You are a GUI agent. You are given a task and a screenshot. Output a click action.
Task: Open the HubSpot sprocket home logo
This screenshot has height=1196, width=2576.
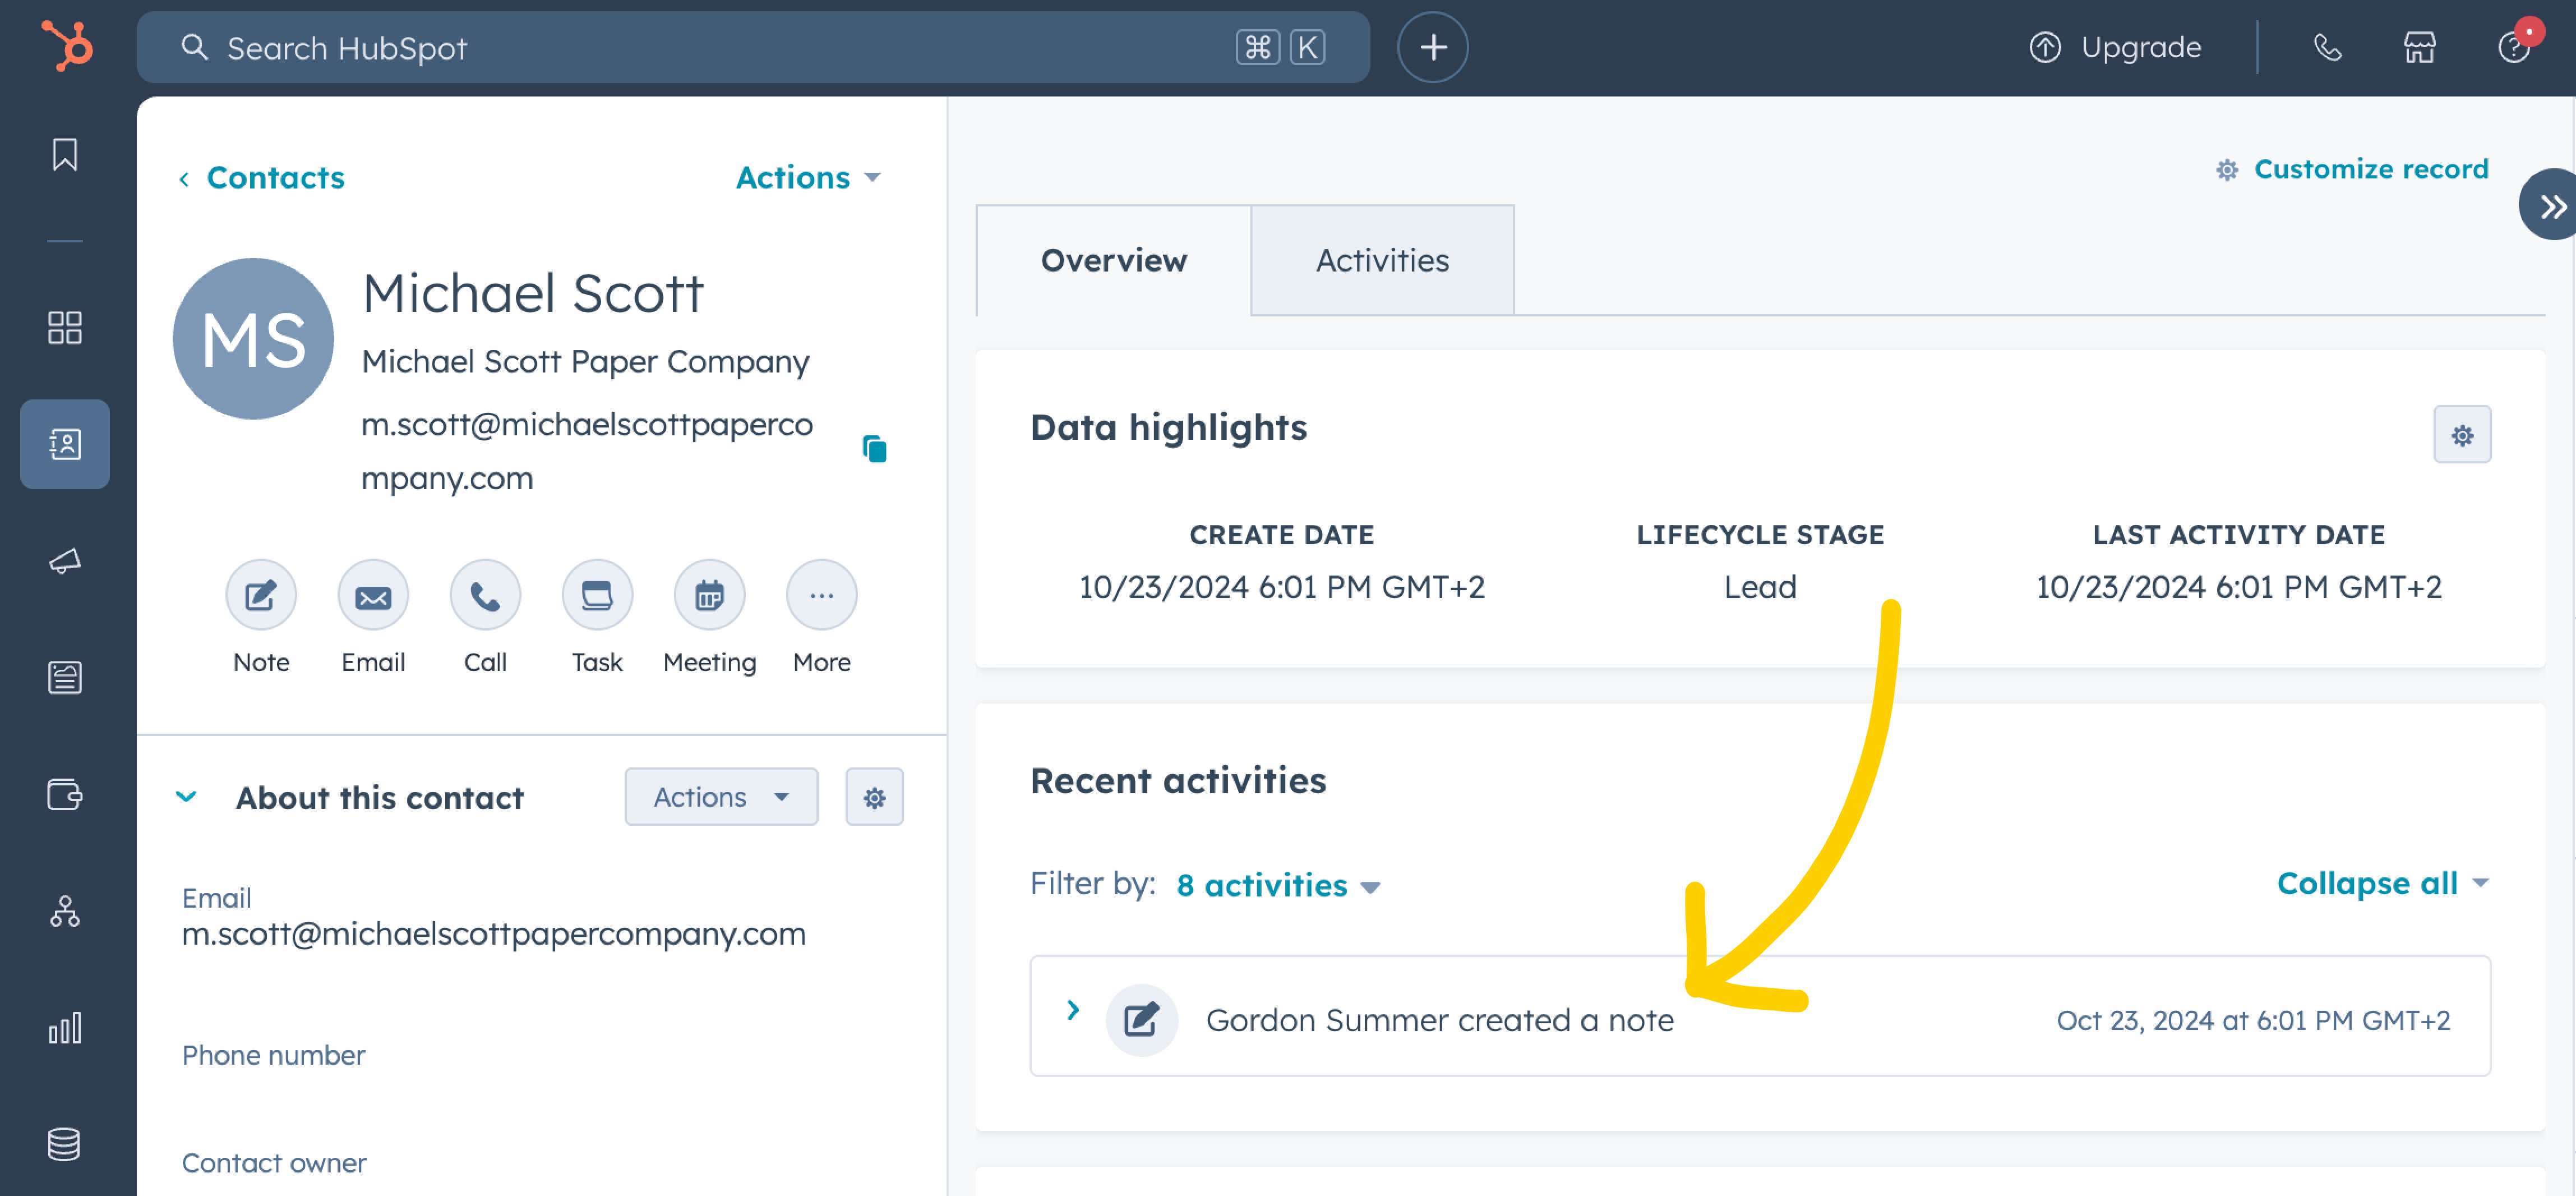[67, 46]
